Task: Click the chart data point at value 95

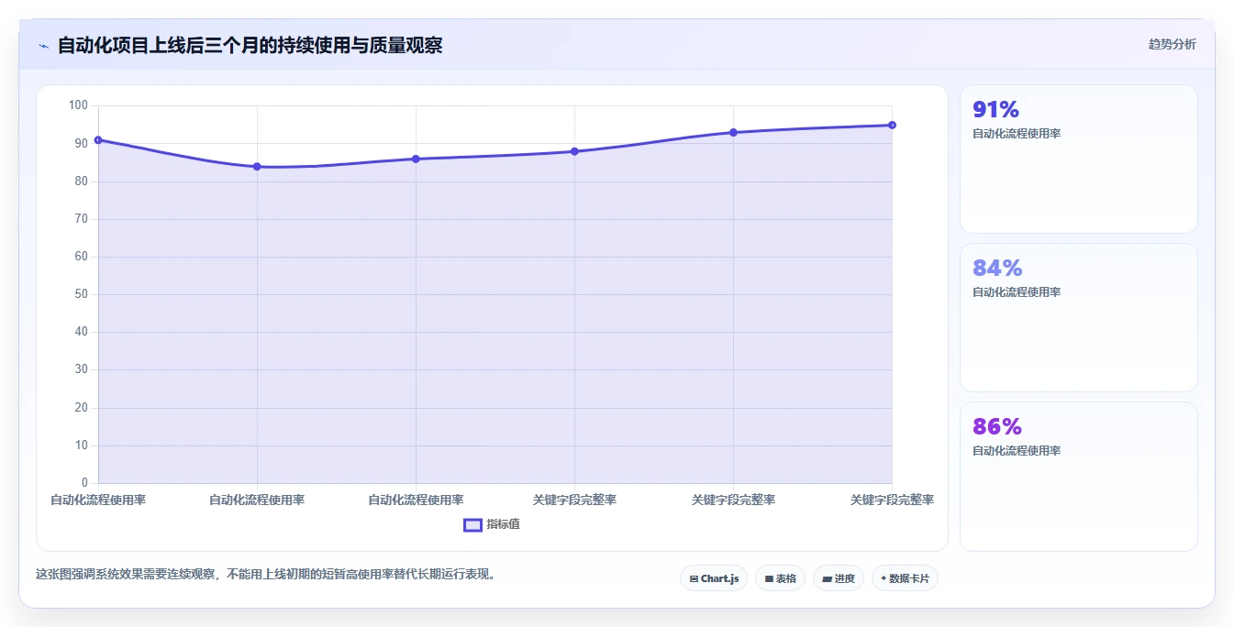Action: [x=892, y=125]
